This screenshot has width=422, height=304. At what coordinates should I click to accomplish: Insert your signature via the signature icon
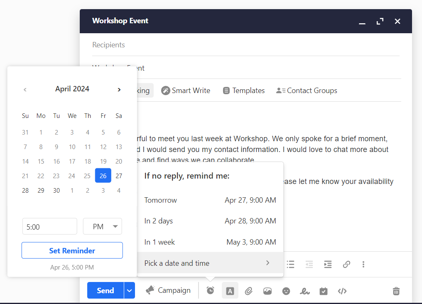pyautogui.click(x=305, y=291)
